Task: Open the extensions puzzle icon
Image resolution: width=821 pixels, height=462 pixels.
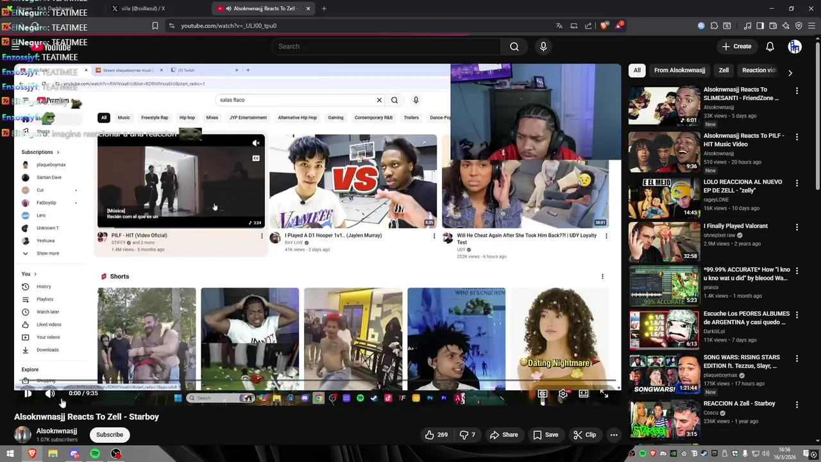Action: (714, 26)
